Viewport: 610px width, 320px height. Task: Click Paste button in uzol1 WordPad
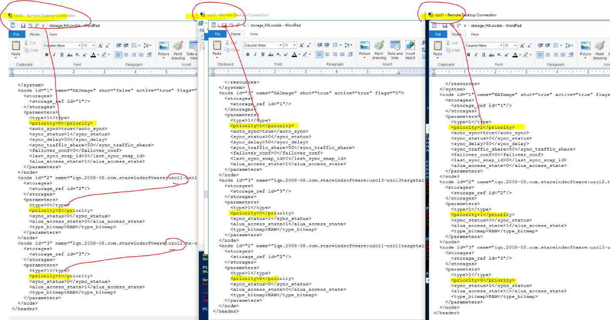click(x=438, y=48)
